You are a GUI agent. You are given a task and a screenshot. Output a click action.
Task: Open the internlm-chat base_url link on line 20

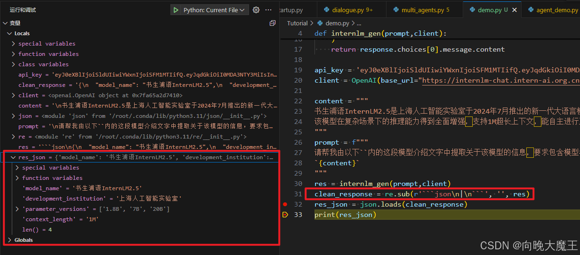click(x=500, y=80)
